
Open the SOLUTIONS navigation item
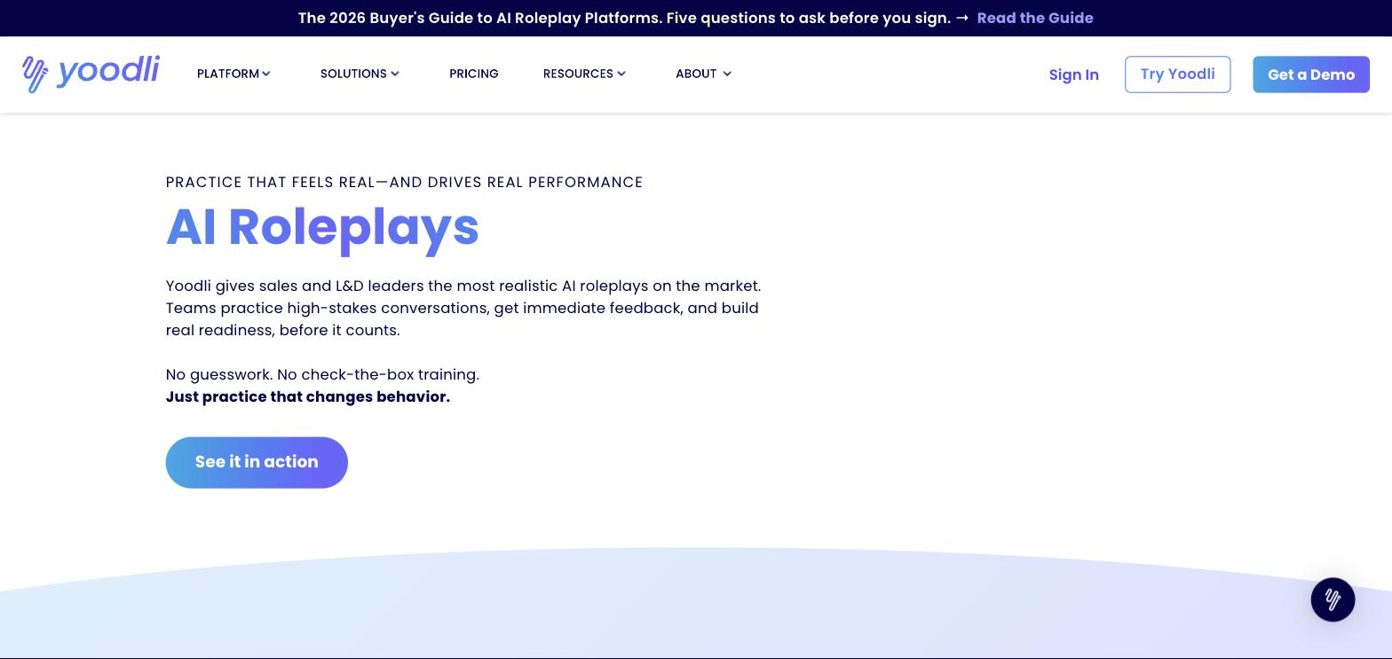click(x=353, y=74)
